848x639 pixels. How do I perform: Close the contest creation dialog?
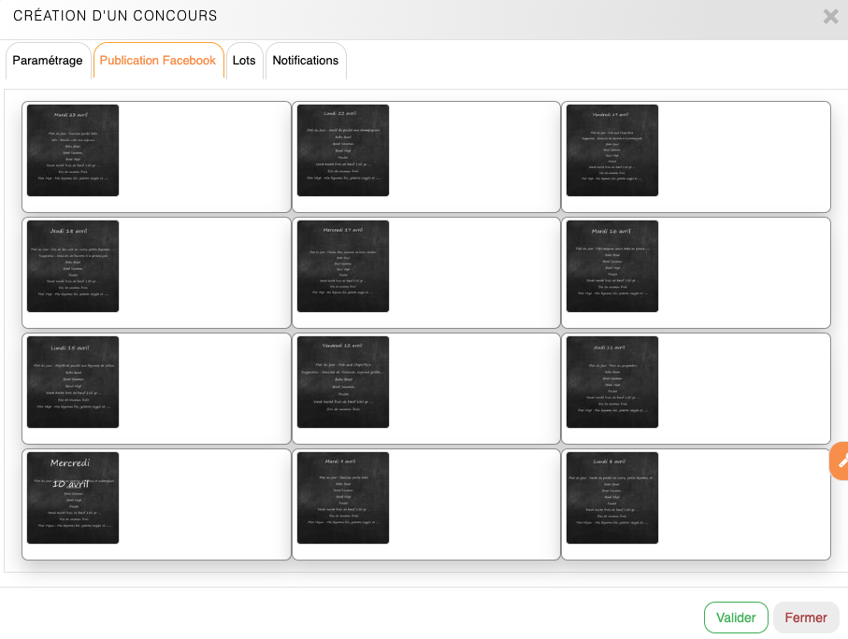coord(829,16)
